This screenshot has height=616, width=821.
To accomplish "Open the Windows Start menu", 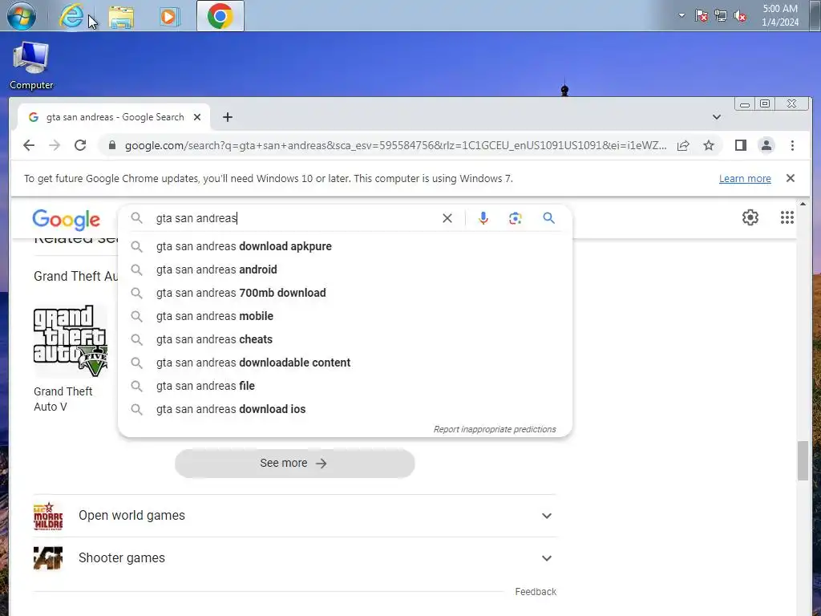I will point(22,16).
